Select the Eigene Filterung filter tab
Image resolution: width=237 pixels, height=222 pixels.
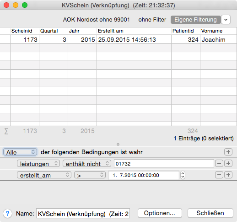(x=195, y=20)
